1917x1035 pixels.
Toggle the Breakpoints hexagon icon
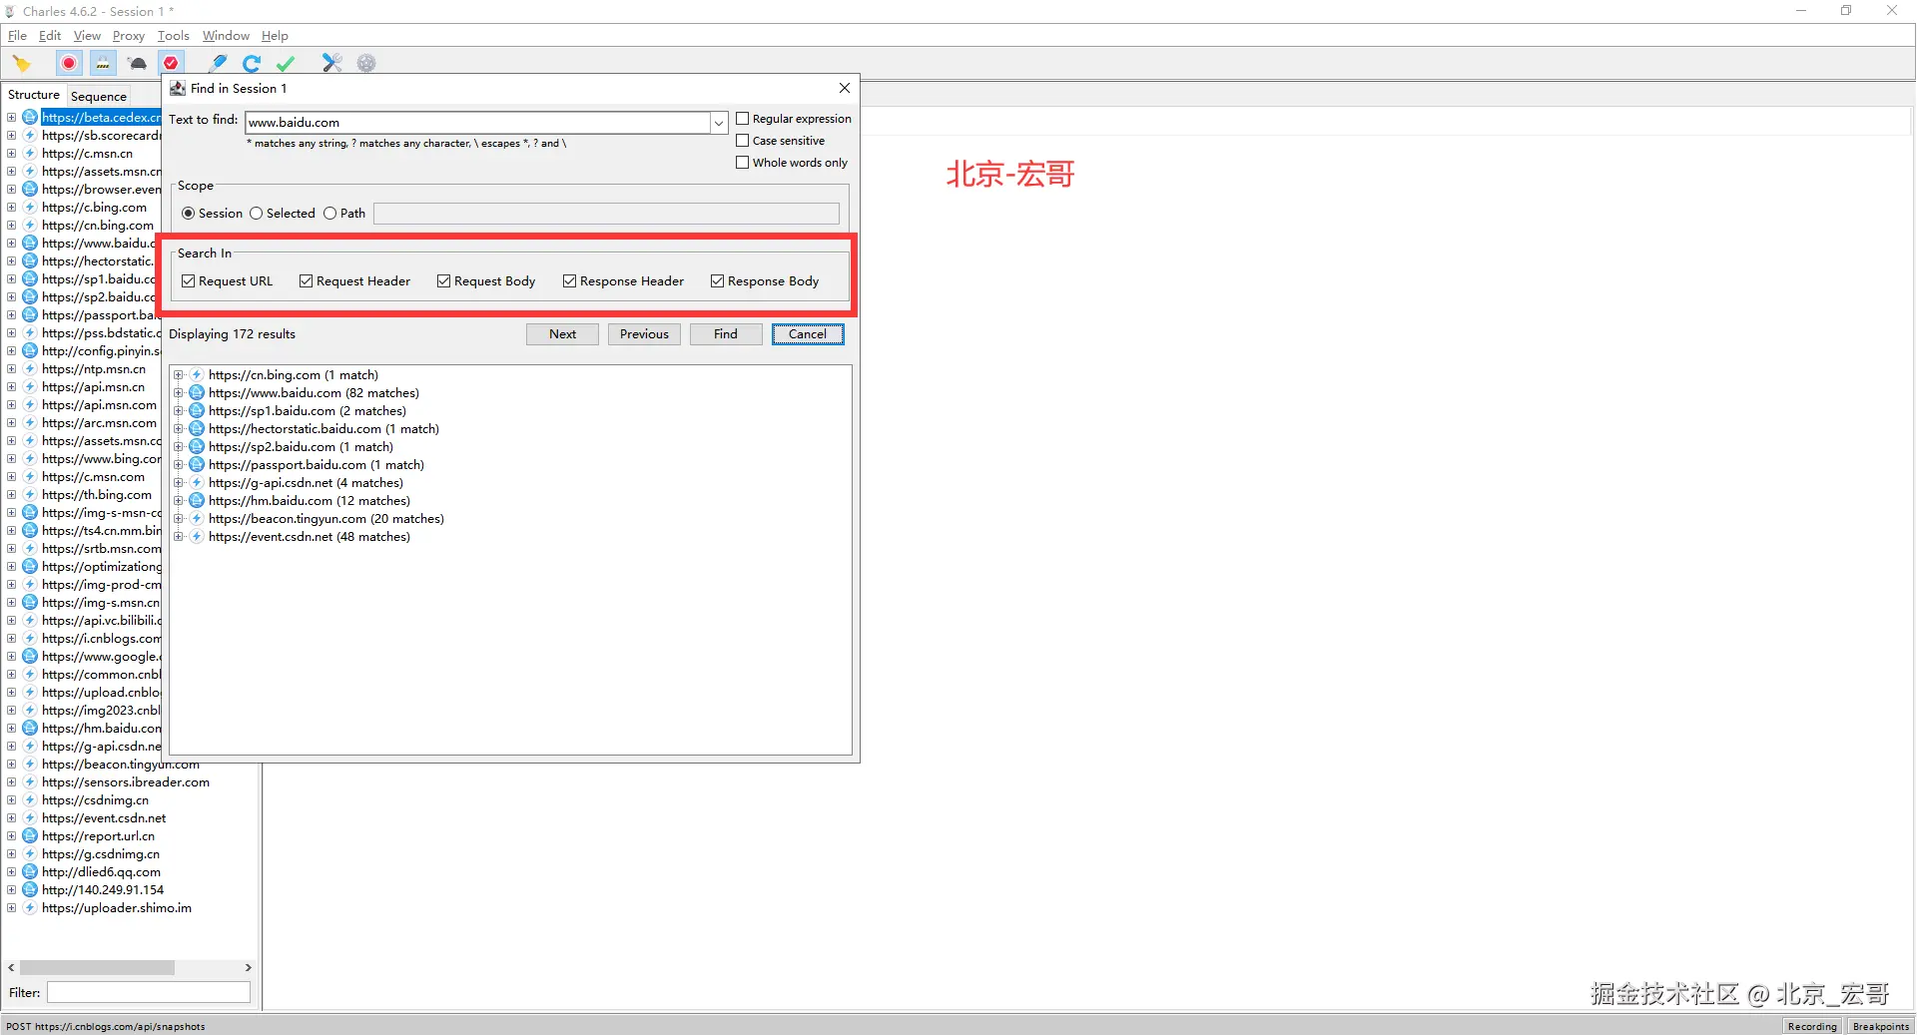point(172,63)
